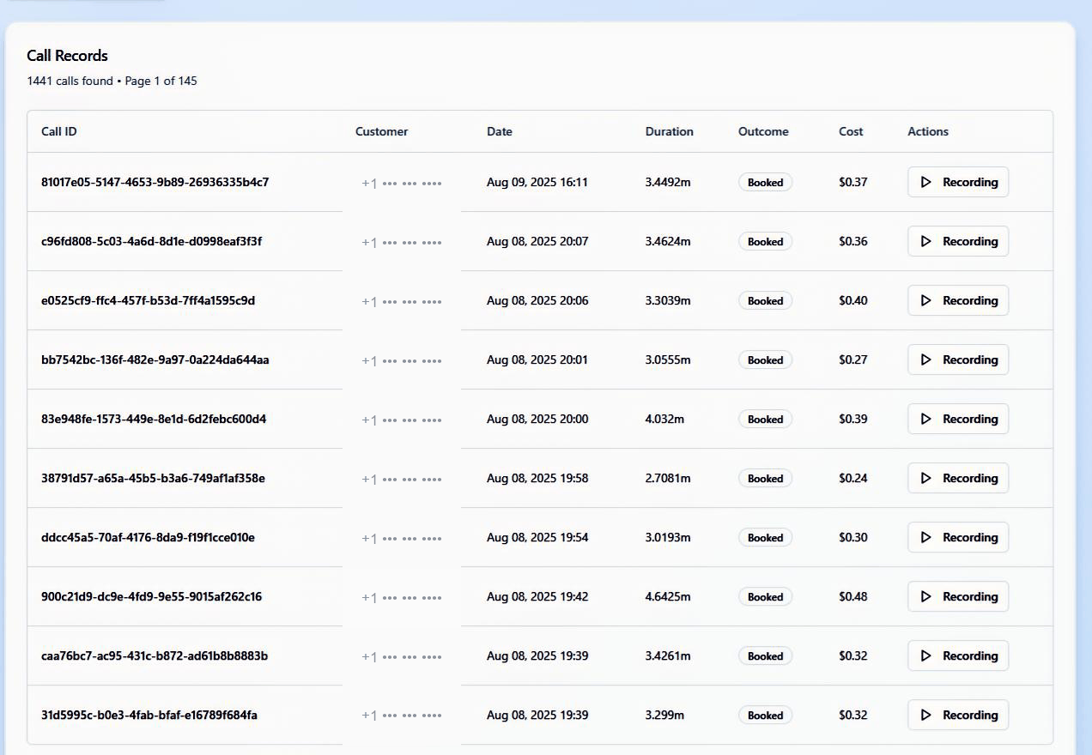Select call ID ddcc45a5-70af-4176-8da9-f19f1cce010e
Image resolution: width=1092 pixels, height=755 pixels.
coord(149,537)
